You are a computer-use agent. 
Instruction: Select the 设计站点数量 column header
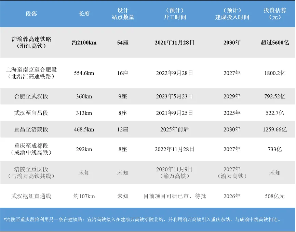123,14
